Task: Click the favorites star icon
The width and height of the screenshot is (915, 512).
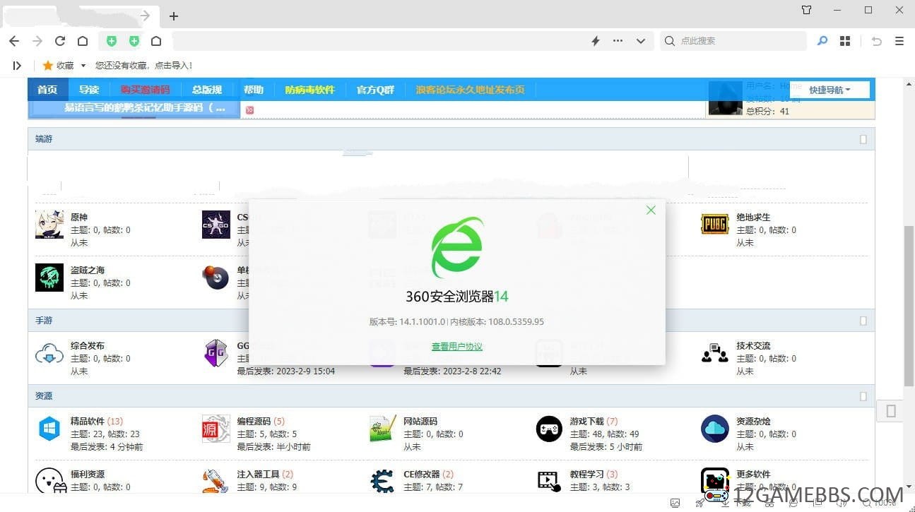Action: tap(48, 65)
